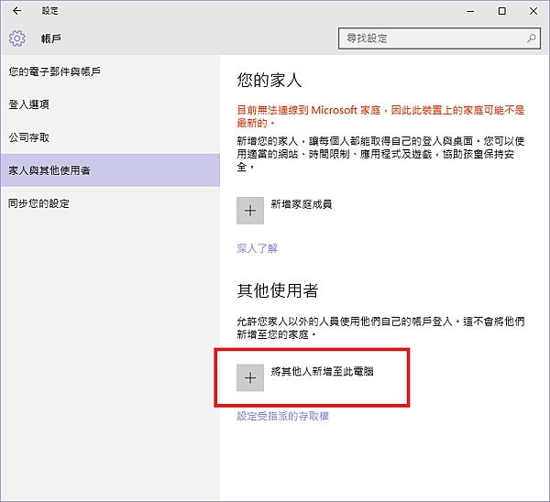Open 同步您的設定 section
Viewport: 550px width, 502px height.
point(110,203)
